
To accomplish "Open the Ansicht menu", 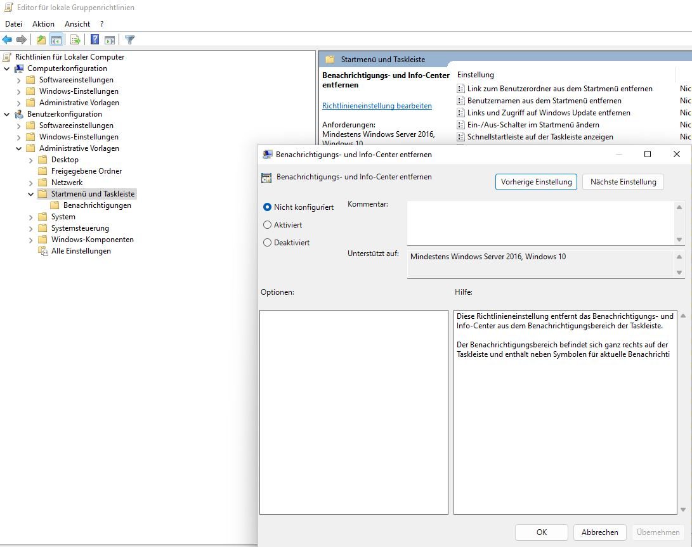I will coord(77,24).
